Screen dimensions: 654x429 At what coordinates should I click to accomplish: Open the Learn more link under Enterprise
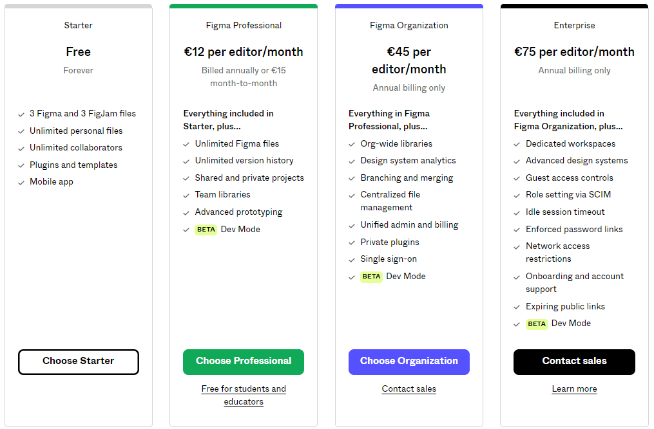coord(574,388)
